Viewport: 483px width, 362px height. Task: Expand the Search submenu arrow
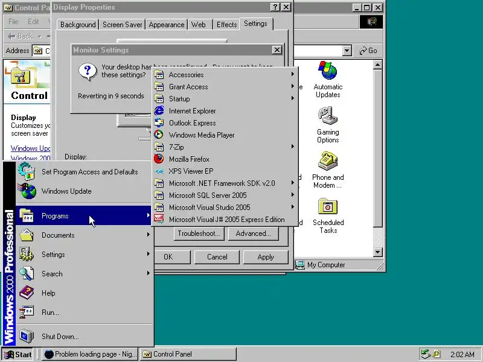(149, 273)
